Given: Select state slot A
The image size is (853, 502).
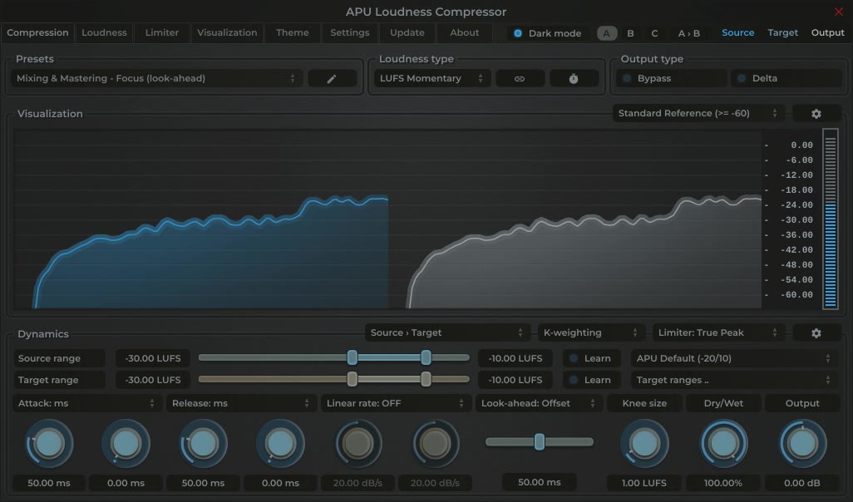Looking at the screenshot, I should click(x=607, y=33).
